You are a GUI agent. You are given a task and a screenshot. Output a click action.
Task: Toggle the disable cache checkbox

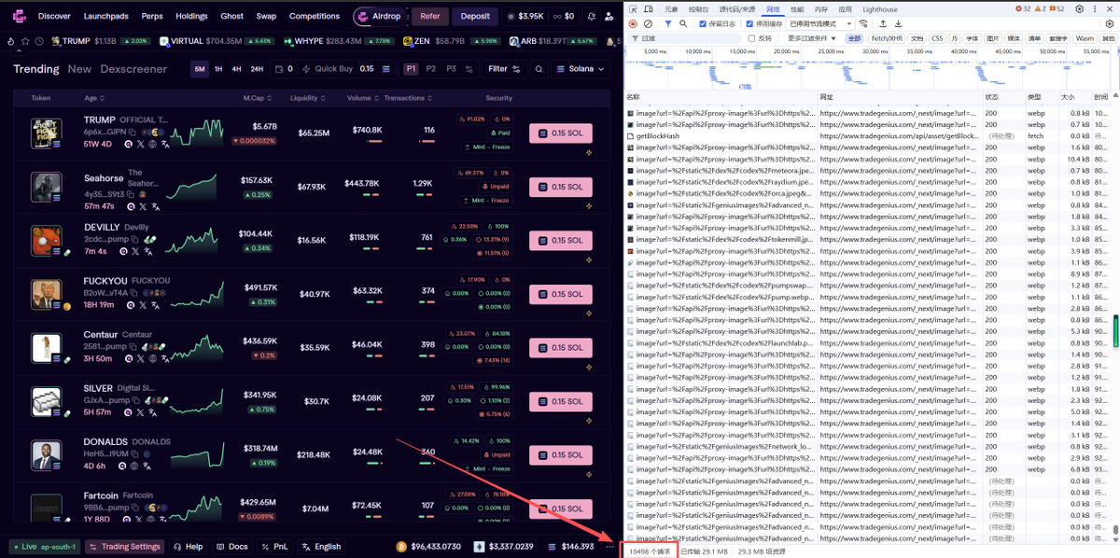point(749,23)
